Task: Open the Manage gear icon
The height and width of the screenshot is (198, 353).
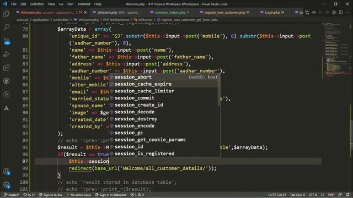Action: (x=6, y=185)
